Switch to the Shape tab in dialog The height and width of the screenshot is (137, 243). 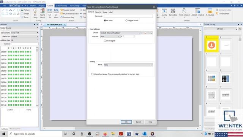point(105,12)
